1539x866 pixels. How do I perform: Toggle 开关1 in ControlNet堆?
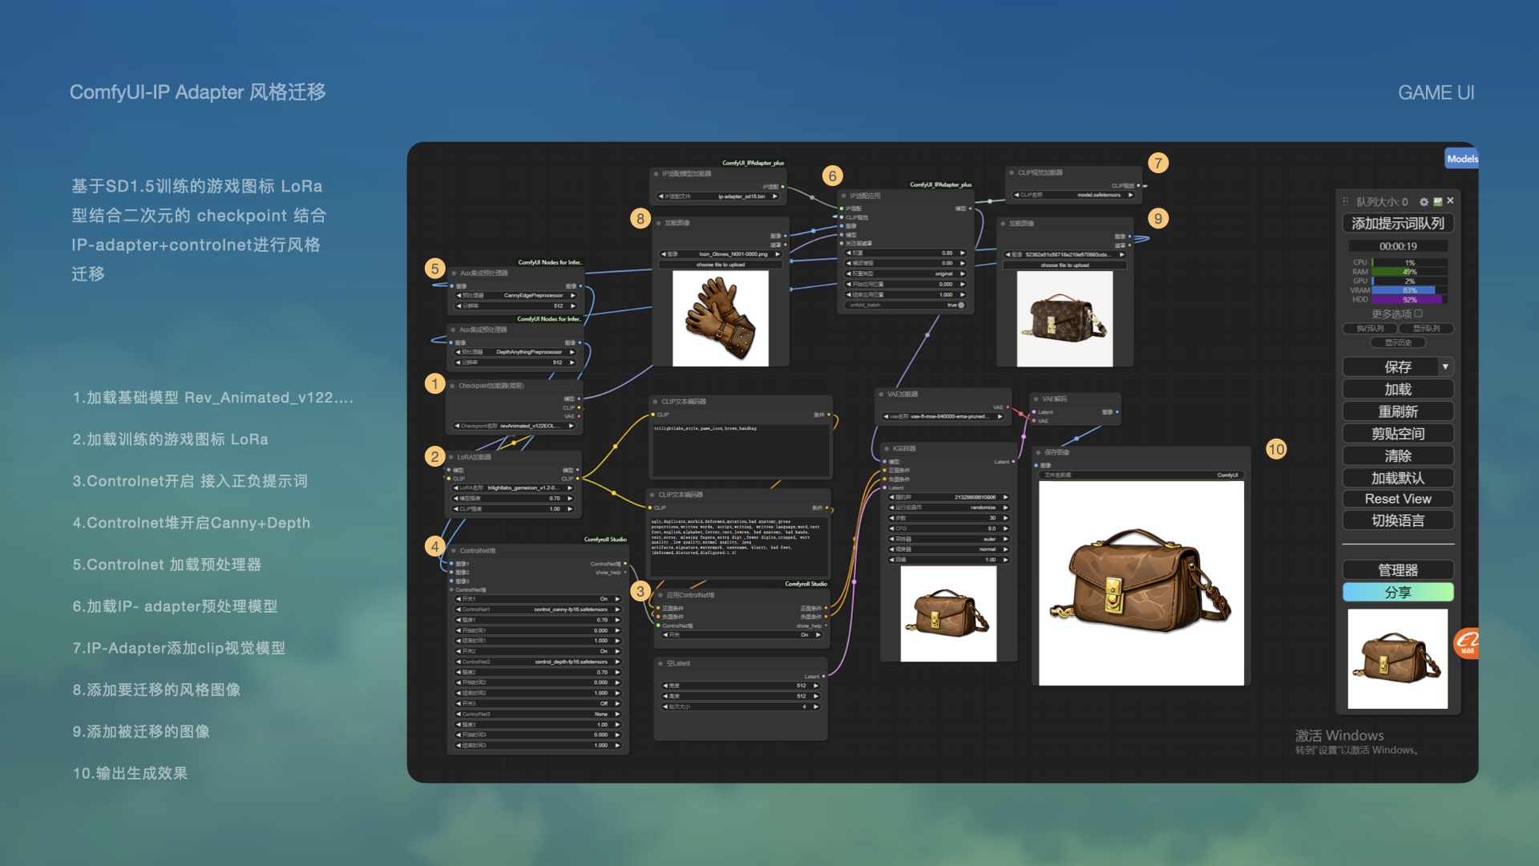pos(538,599)
